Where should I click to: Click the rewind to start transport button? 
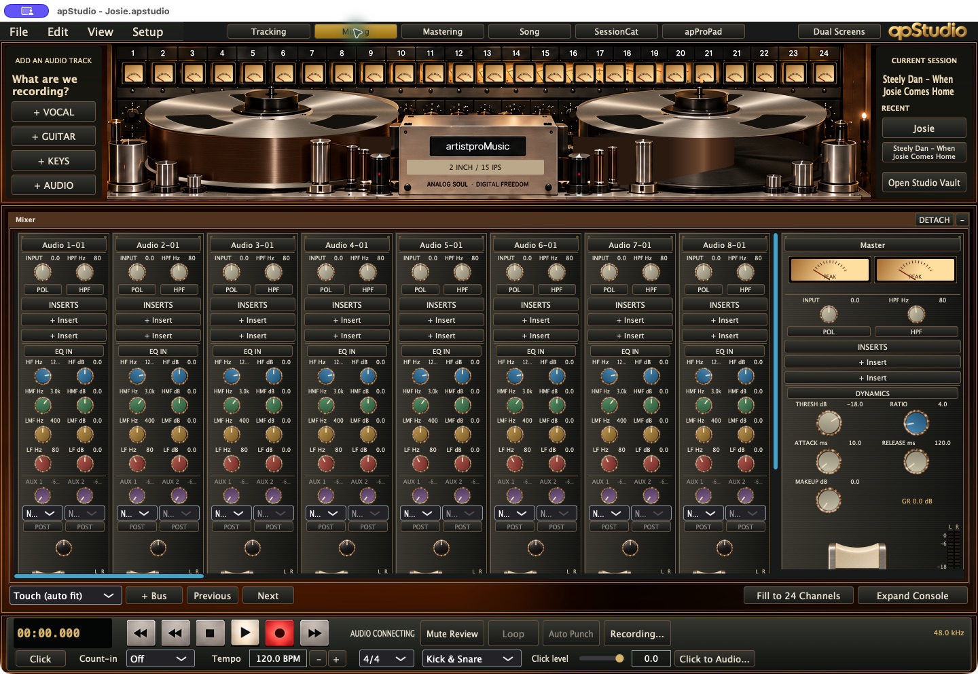[x=141, y=633]
